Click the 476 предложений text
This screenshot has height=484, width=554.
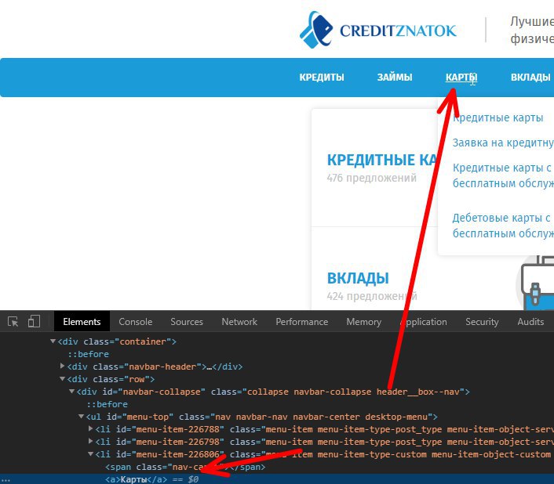[372, 178]
